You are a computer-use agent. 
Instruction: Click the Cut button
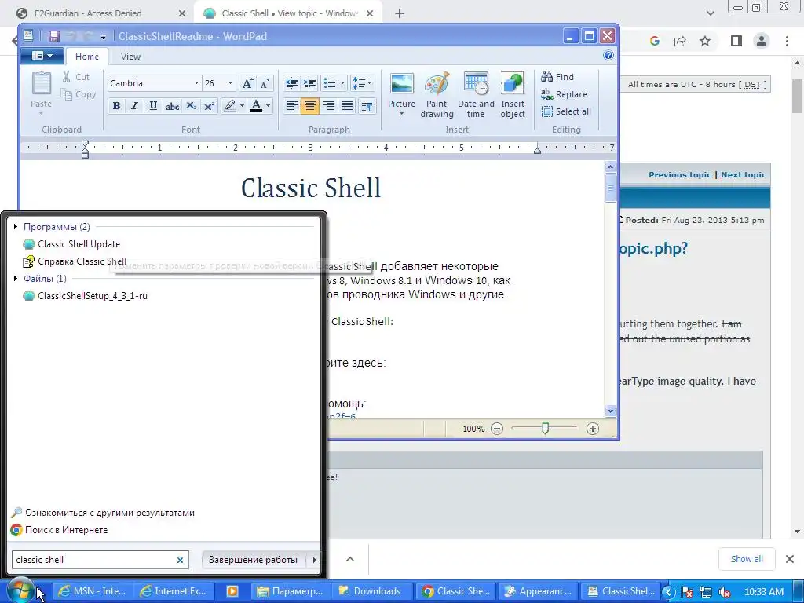coord(76,77)
